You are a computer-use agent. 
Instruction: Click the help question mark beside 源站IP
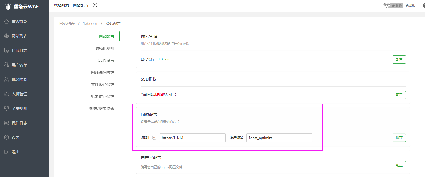(154, 138)
